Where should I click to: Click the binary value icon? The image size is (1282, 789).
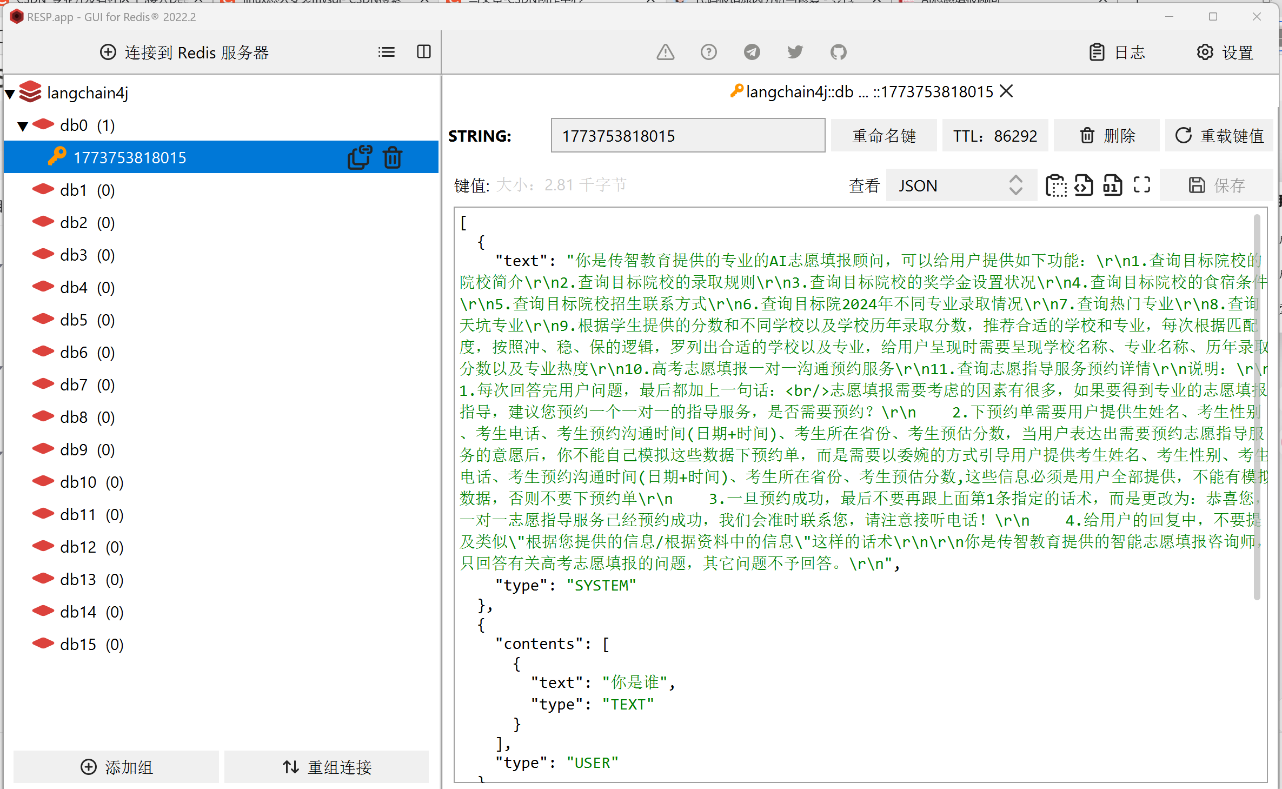[x=1112, y=185]
